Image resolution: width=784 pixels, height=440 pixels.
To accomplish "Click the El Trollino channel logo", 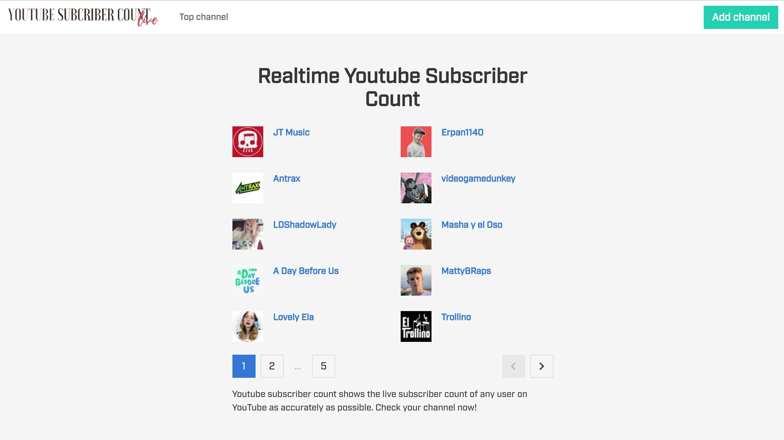I will 416,326.
